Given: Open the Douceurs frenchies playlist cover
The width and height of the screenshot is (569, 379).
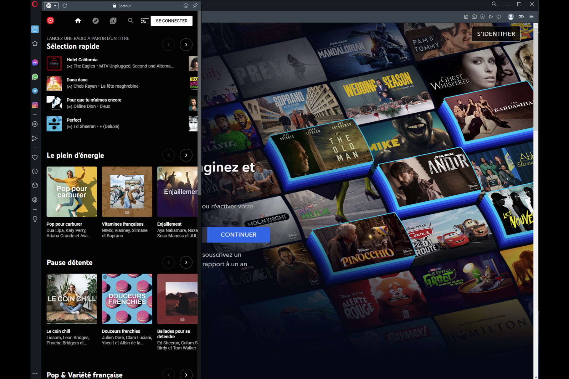Looking at the screenshot, I should pos(127,299).
